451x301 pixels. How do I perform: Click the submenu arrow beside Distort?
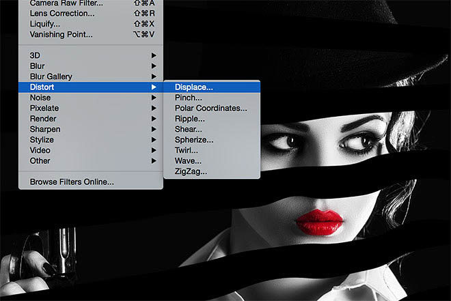[154, 87]
